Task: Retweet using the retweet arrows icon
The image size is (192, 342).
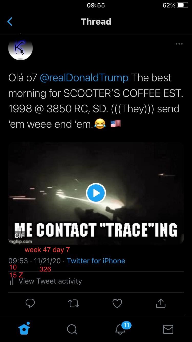Action: click(x=74, y=304)
